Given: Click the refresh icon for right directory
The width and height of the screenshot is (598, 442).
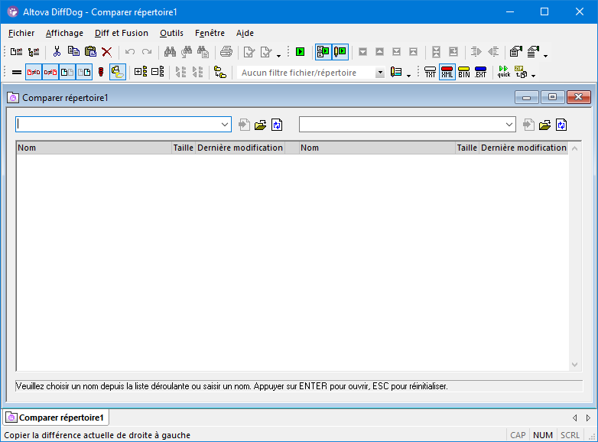Looking at the screenshot, I should [561, 125].
